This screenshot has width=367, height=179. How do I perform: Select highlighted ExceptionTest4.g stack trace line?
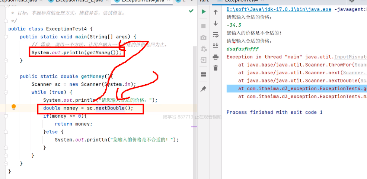[297, 89]
